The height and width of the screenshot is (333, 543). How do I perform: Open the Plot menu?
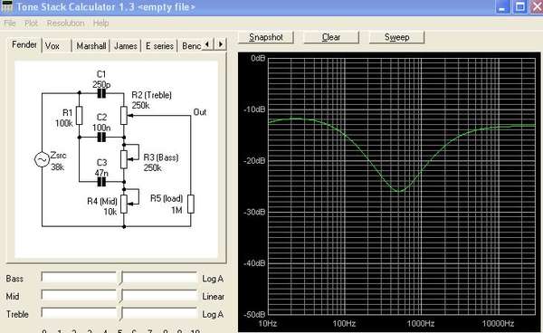(31, 24)
